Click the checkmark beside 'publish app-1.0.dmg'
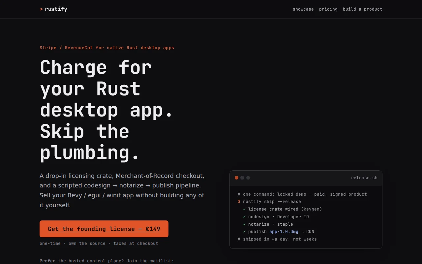 [244, 232]
